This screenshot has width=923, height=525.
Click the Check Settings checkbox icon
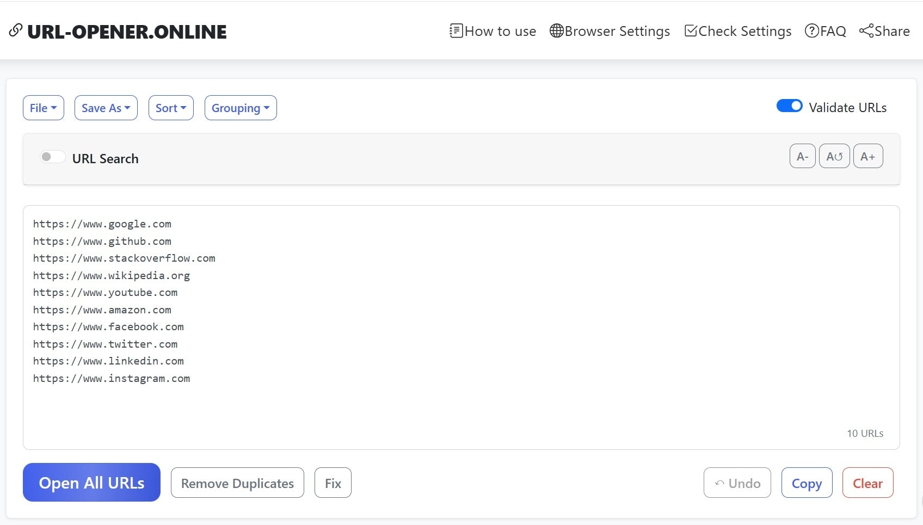tap(691, 31)
